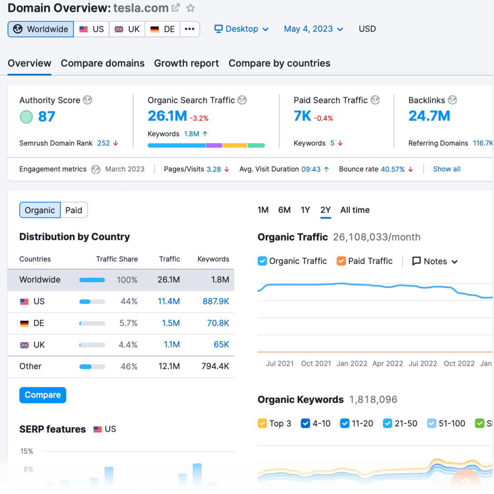Open the ellipsis menu for more countries
This screenshot has width=494, height=494.
189,29
